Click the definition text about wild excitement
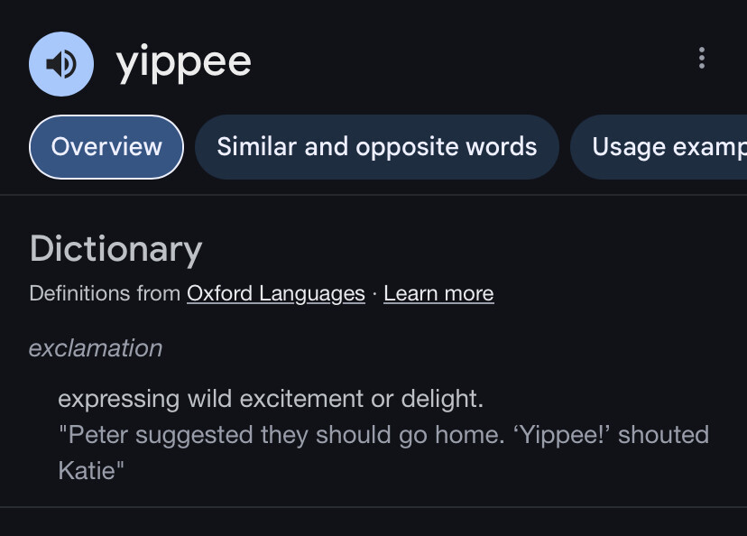Image resolution: width=747 pixels, height=536 pixels. (271, 398)
